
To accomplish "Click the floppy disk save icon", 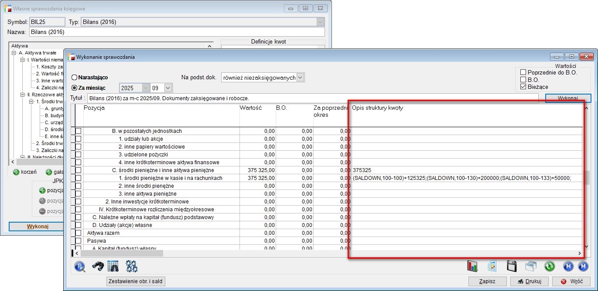I will coord(511,266).
